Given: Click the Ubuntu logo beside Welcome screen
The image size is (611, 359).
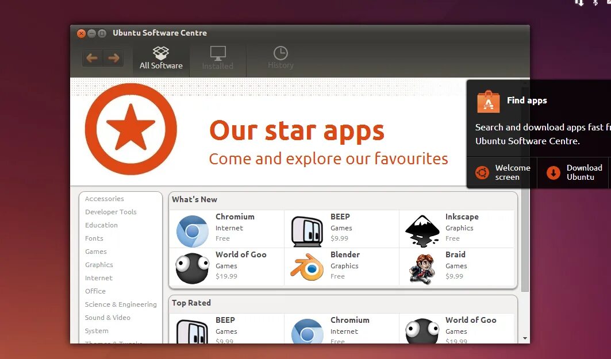Looking at the screenshot, I should click(482, 172).
